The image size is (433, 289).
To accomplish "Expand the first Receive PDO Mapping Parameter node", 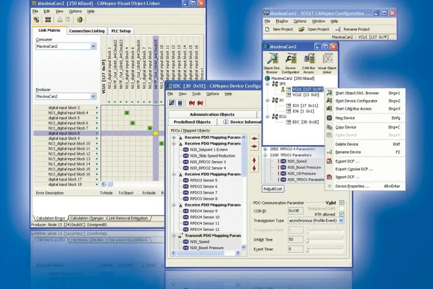I will pos(174,138).
